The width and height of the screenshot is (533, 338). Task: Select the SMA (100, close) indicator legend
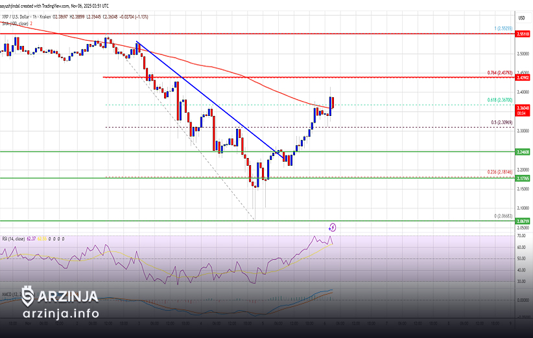[16, 23]
